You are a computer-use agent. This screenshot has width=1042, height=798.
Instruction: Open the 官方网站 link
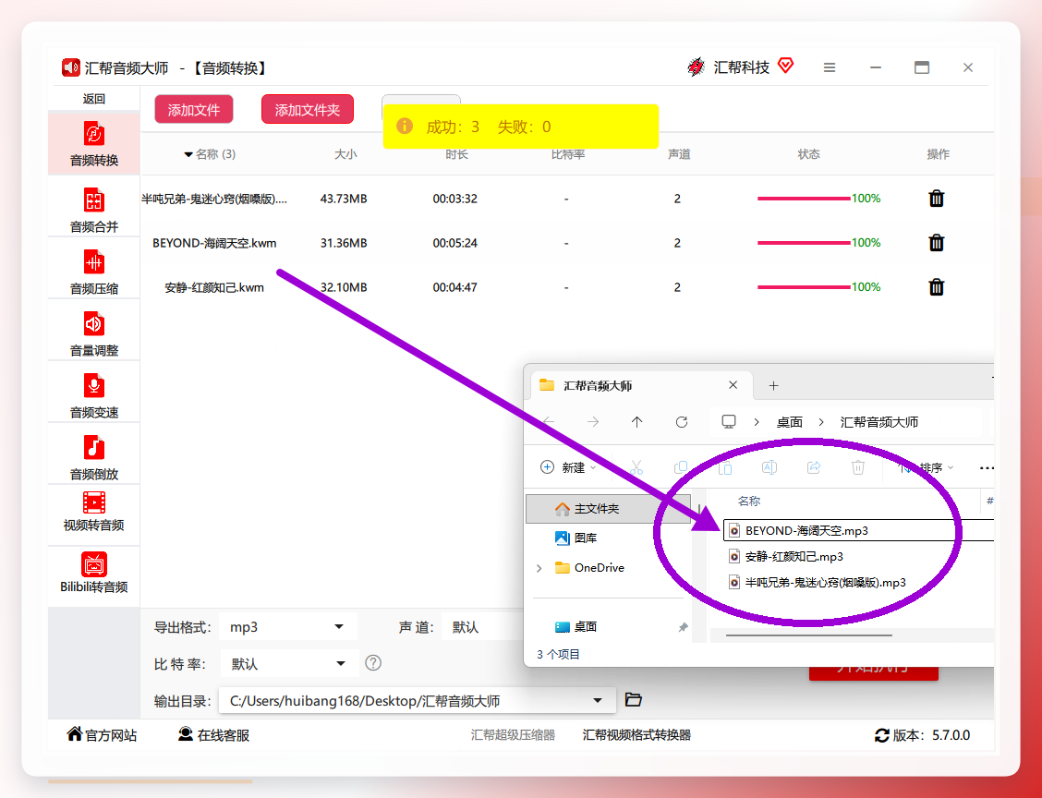click(102, 735)
